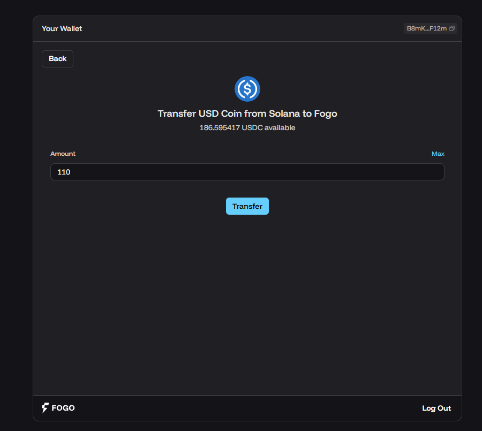
Task: Place cursor after 110 in amount box
Action: click(x=72, y=172)
